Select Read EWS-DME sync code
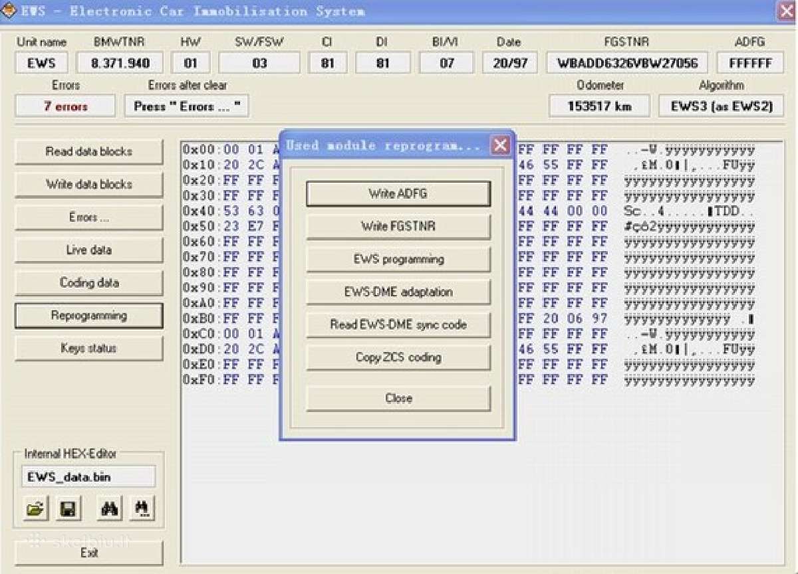Screen dimensions: 798x574 click(x=398, y=325)
